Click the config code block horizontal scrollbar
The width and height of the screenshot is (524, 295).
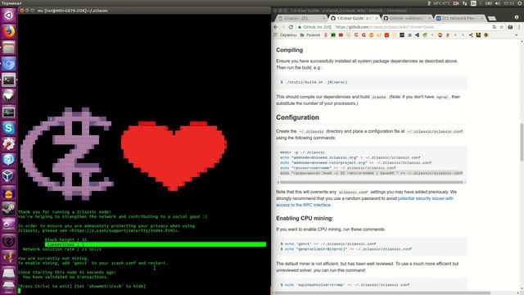click(x=371, y=182)
